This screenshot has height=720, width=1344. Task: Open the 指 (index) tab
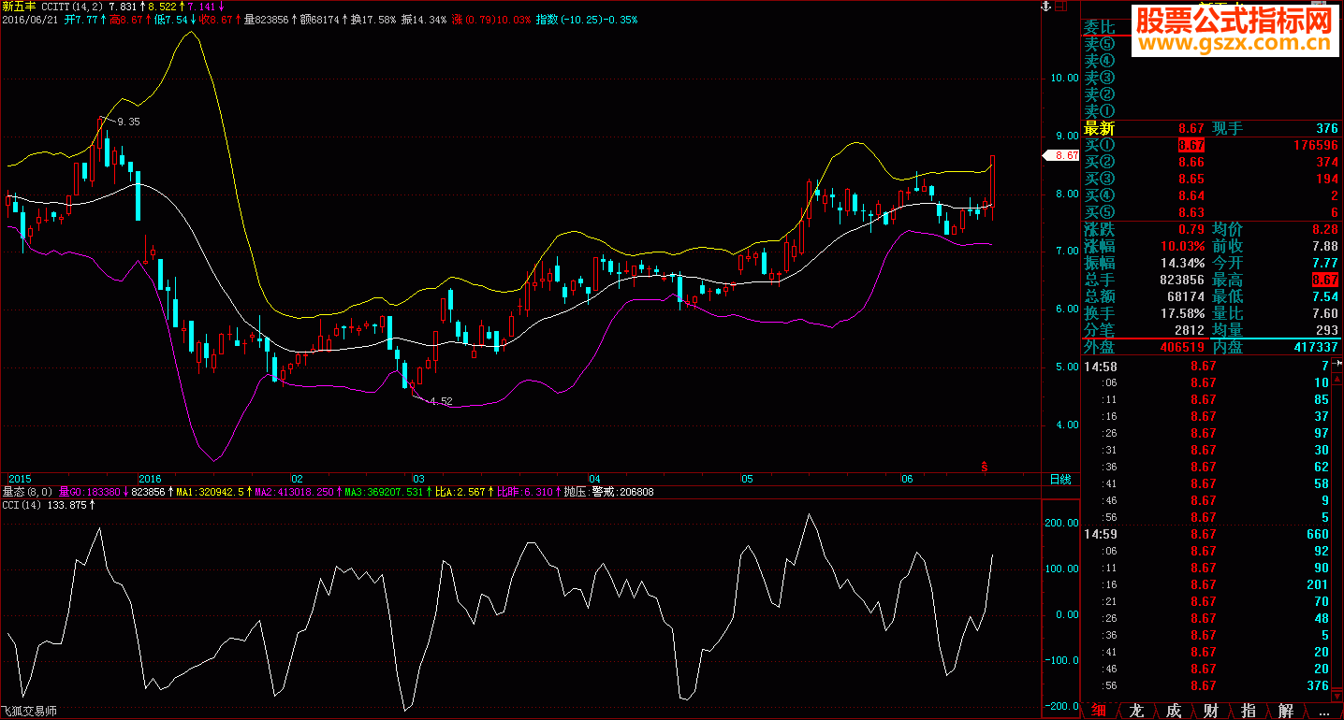pos(1248,711)
